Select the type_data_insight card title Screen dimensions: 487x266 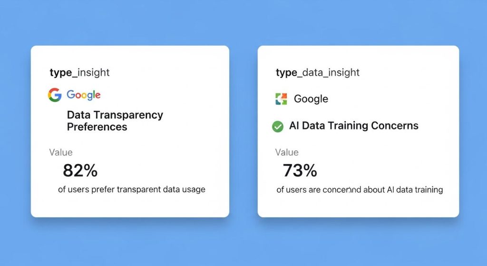318,73
